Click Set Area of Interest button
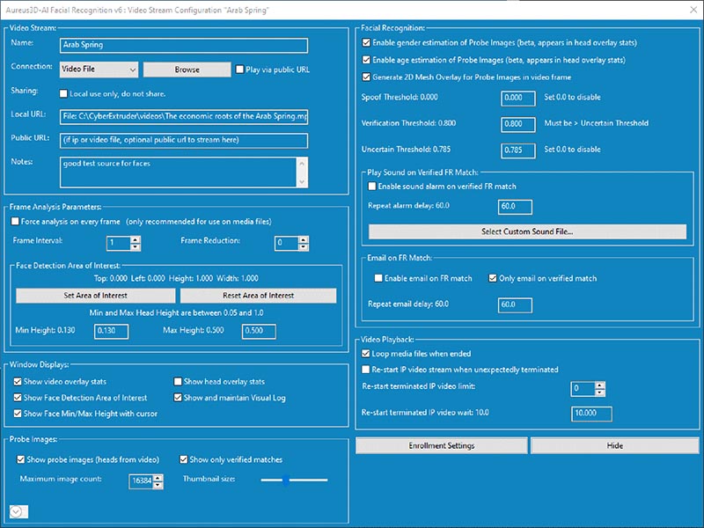704x528 pixels. click(95, 296)
